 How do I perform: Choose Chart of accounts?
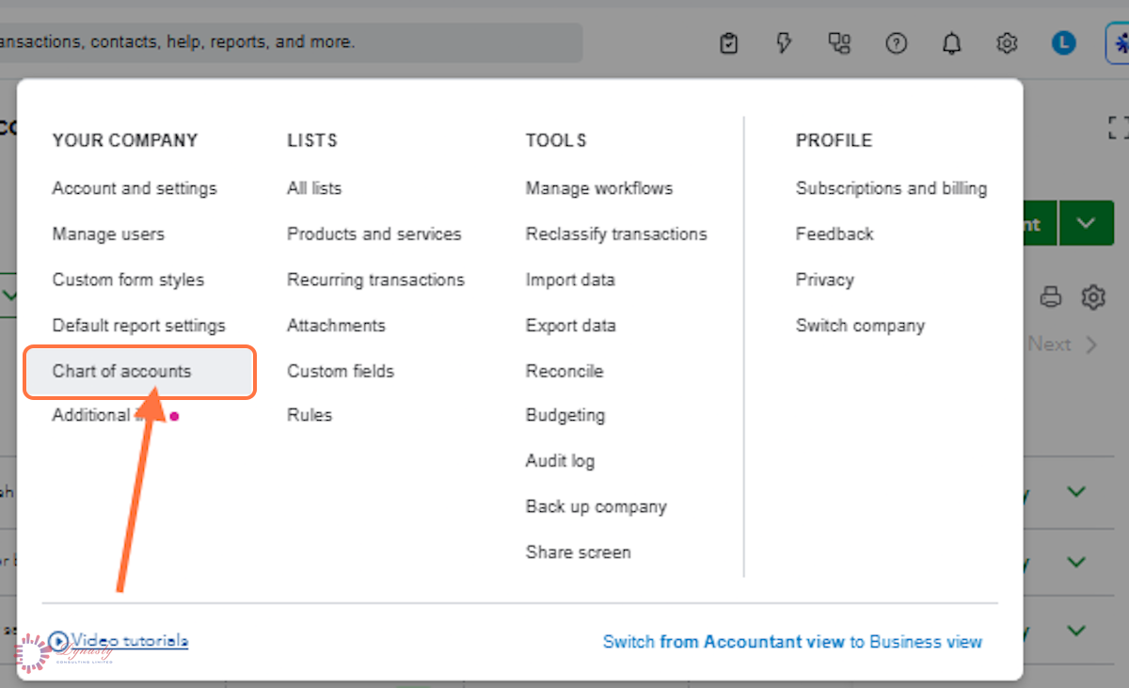pyautogui.click(x=140, y=371)
